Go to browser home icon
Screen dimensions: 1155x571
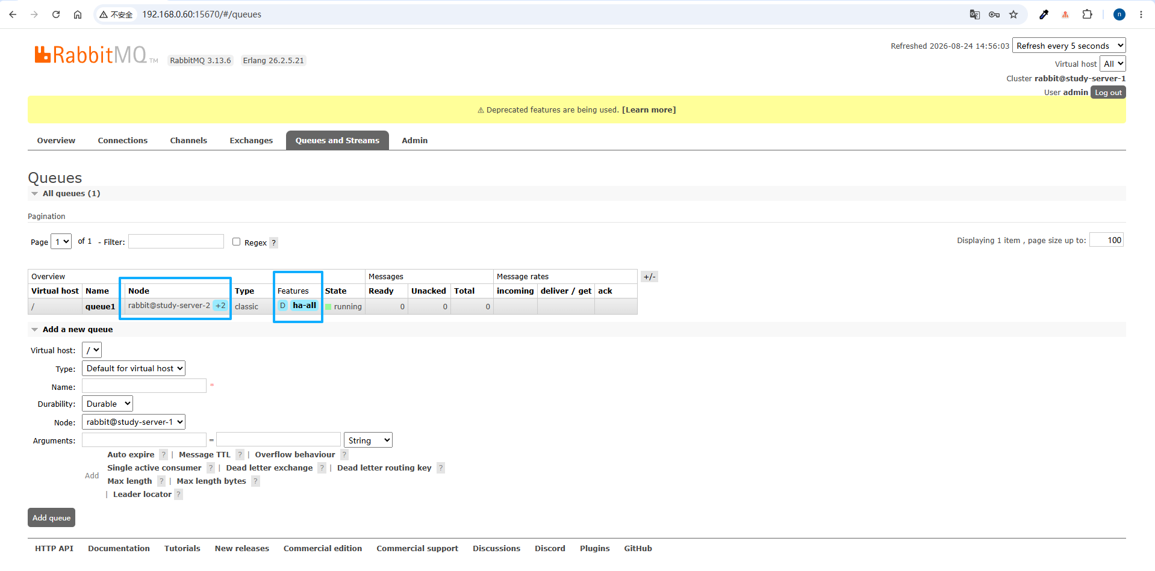(78, 14)
